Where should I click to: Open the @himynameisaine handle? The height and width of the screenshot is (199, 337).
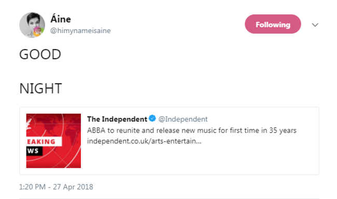[x=80, y=30]
